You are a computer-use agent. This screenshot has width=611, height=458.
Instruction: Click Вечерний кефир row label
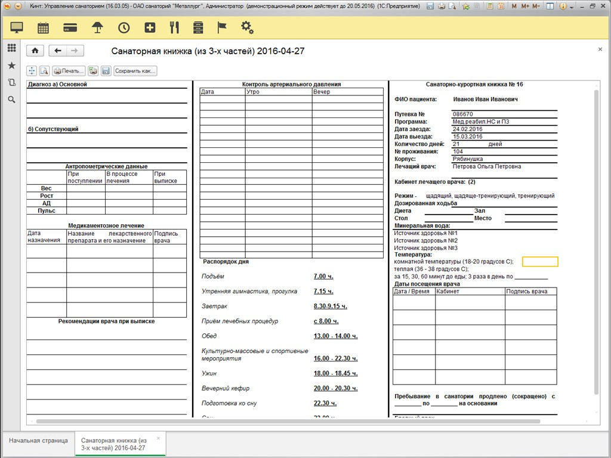(x=225, y=388)
